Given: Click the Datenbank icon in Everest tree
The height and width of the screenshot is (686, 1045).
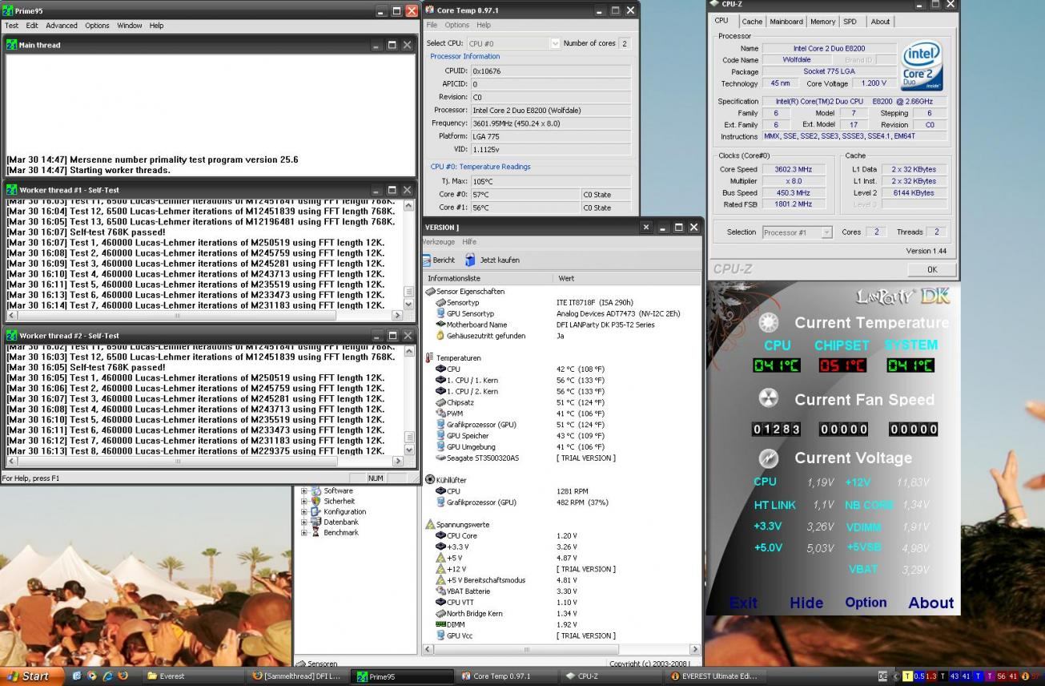Looking at the screenshot, I should pos(316,522).
